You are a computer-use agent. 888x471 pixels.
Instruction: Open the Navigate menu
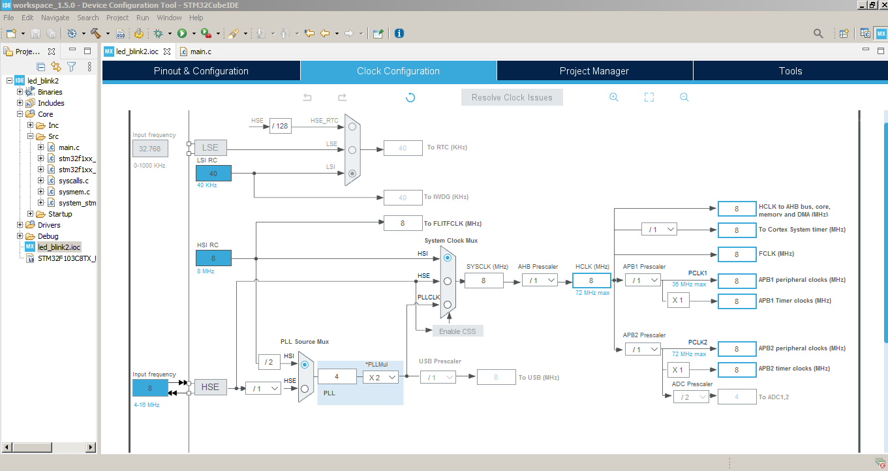click(55, 18)
